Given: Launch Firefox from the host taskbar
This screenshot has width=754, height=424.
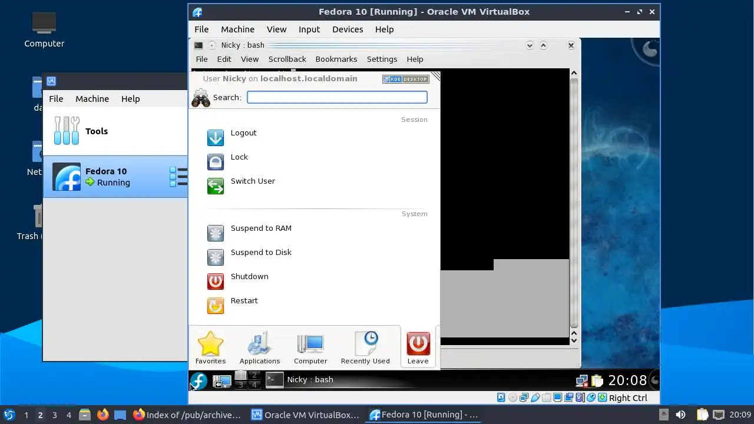Looking at the screenshot, I should [x=103, y=415].
